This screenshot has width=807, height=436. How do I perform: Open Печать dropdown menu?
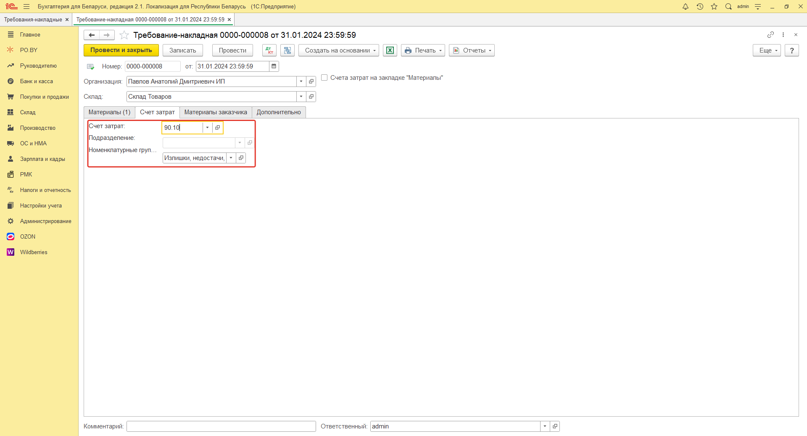(423, 50)
